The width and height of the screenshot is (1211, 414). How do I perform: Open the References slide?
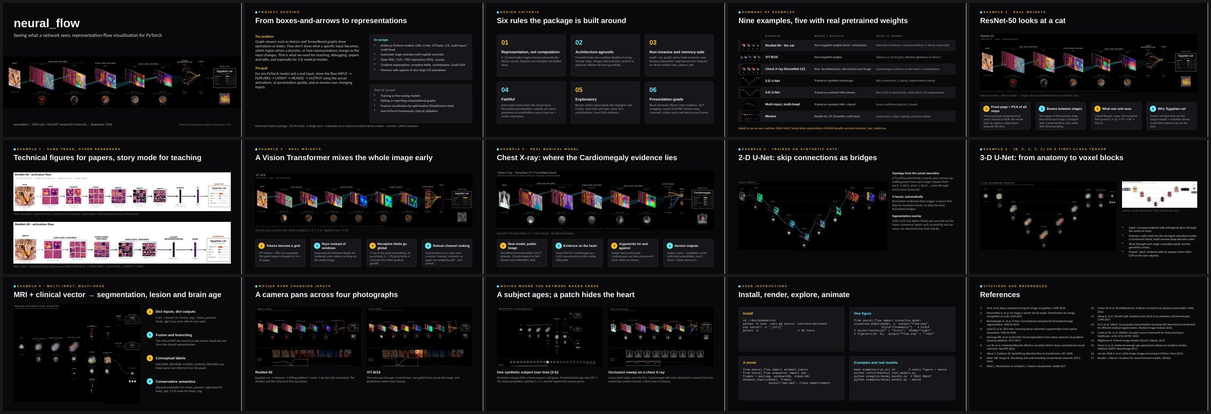(1087, 344)
